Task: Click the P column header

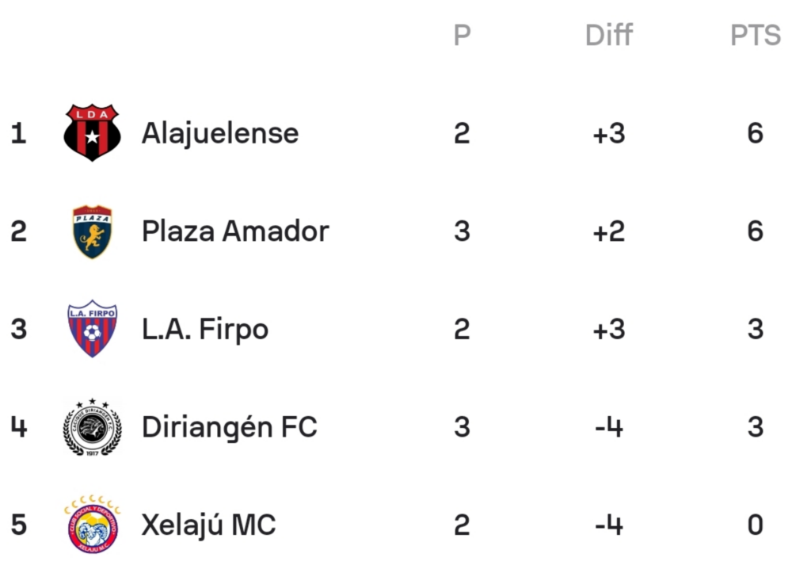Action: click(462, 35)
